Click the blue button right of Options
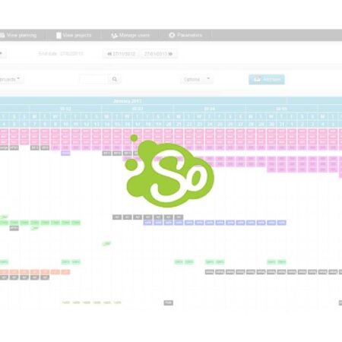The width and height of the screenshot is (342, 342). click(267, 79)
